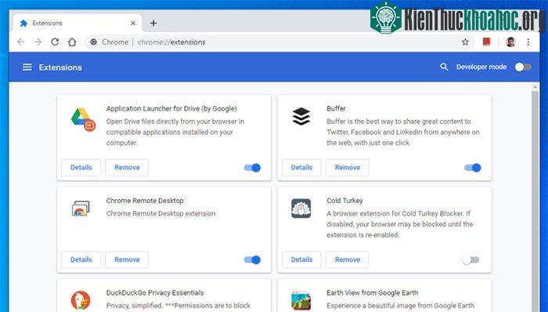Click 'DuckDuckGo Privacy Essentials' title text
Image resolution: width=548 pixels, height=312 pixels.
155,292
